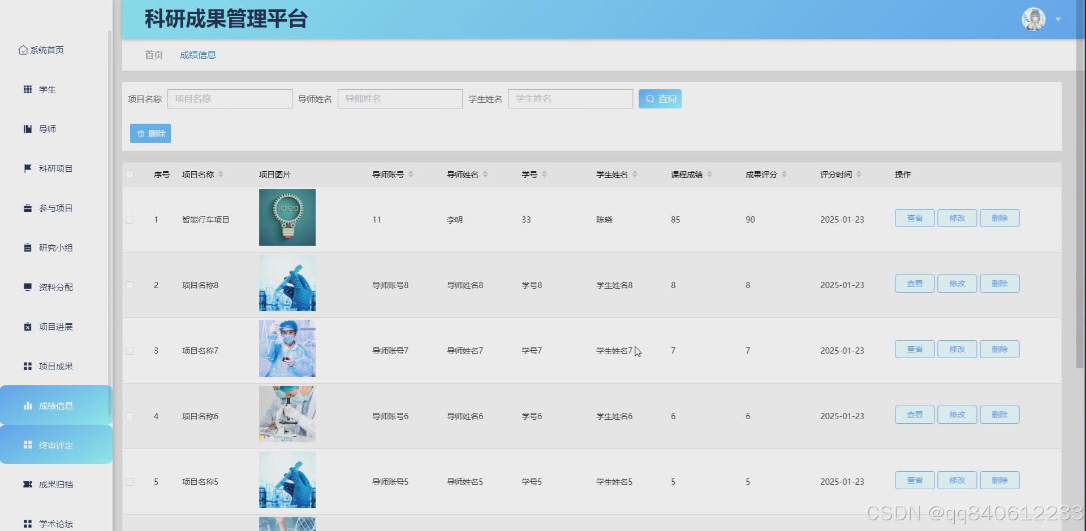Click the 成绩信息 breadcrumb

[198, 55]
